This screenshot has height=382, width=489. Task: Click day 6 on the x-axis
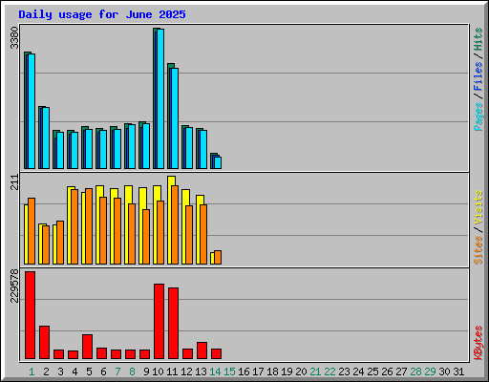click(103, 371)
